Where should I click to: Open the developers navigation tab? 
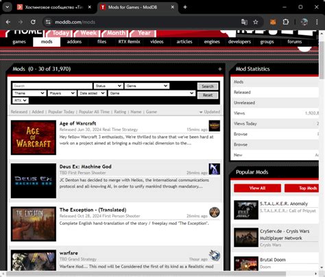pos(239,42)
